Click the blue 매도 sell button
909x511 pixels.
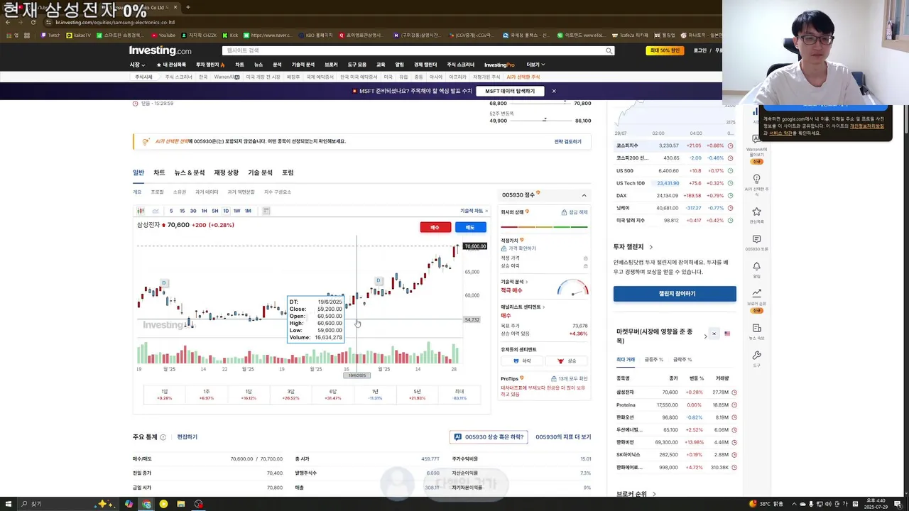coord(470,227)
